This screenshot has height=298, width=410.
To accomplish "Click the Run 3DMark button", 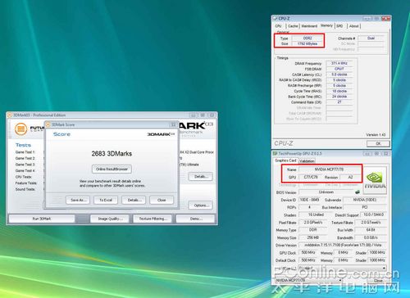I will tap(42, 219).
